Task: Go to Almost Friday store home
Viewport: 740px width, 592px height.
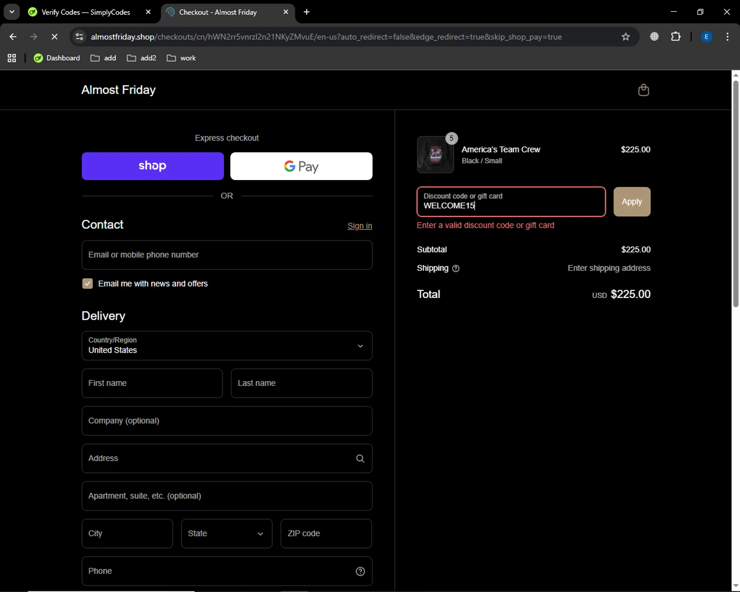Action: 118,90
